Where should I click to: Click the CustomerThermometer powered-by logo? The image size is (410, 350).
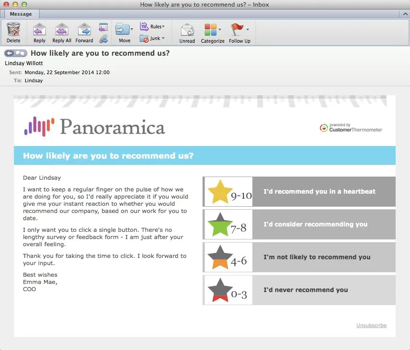click(x=351, y=128)
